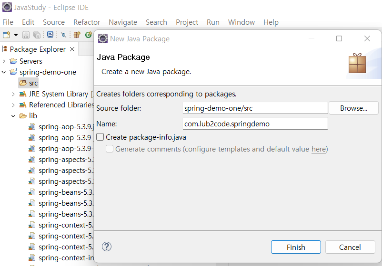Open the New wizard dropdown arrow
382x266 pixels.
[16, 35]
